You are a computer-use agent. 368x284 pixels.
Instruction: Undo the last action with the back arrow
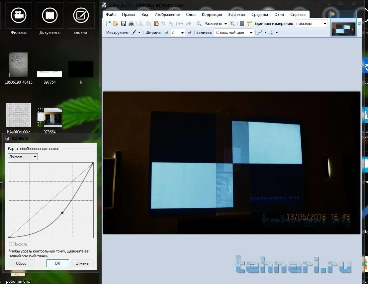point(181,24)
